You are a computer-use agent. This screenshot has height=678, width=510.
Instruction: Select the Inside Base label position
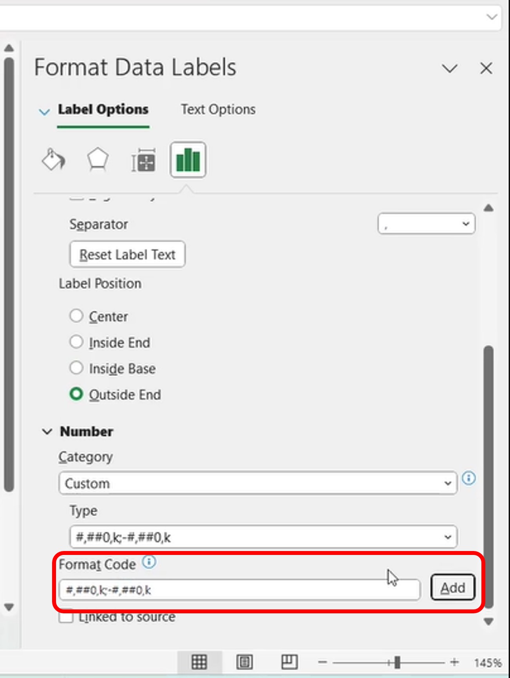(76, 368)
